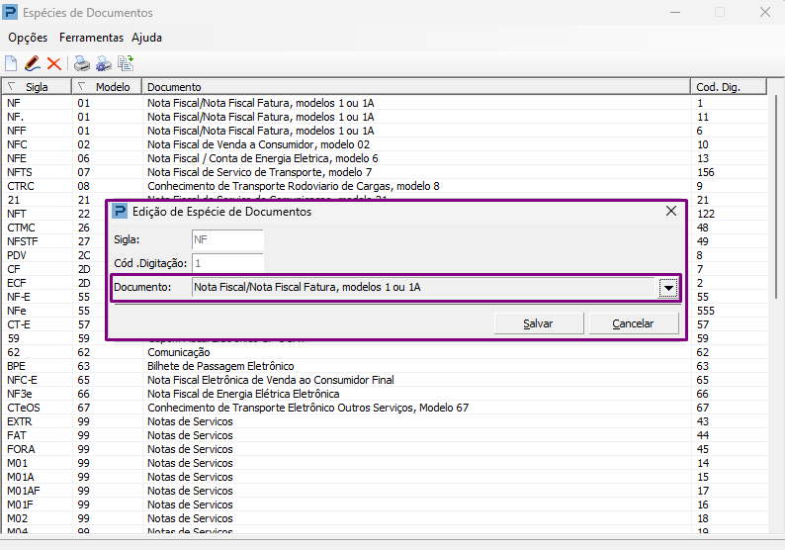
Task: Open the Opções menu
Action: coord(28,38)
